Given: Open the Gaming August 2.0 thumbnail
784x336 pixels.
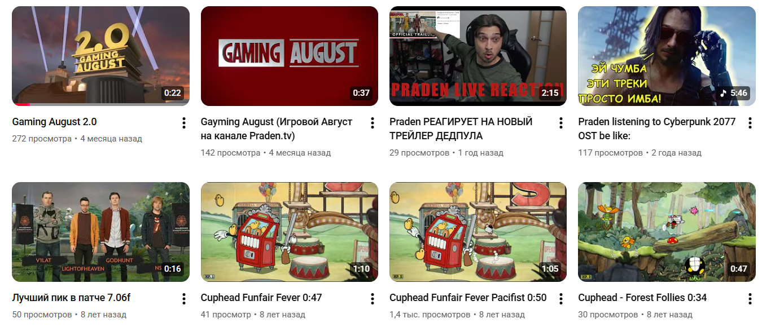Looking at the screenshot, I should (100, 56).
